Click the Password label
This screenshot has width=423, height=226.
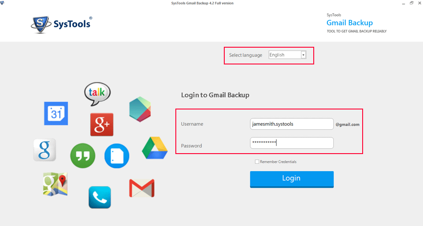click(x=191, y=146)
